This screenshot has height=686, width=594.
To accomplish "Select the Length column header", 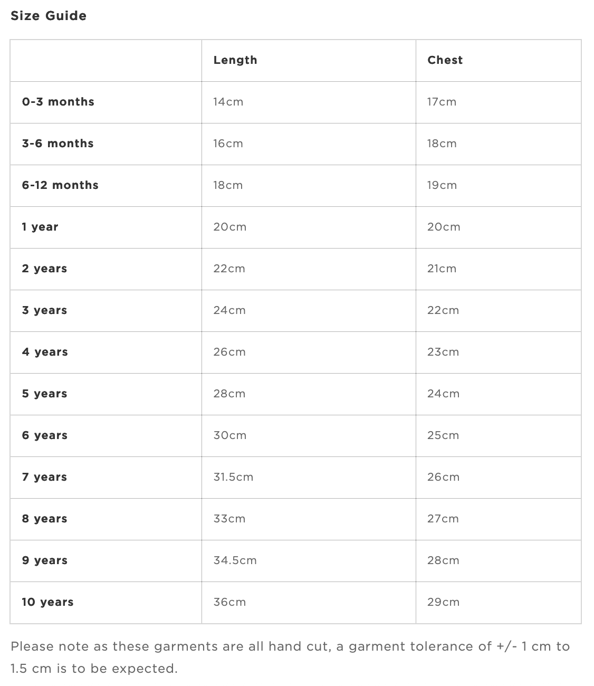I will [235, 60].
